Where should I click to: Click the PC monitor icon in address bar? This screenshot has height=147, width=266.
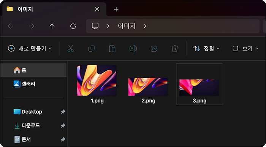[x=95, y=26]
